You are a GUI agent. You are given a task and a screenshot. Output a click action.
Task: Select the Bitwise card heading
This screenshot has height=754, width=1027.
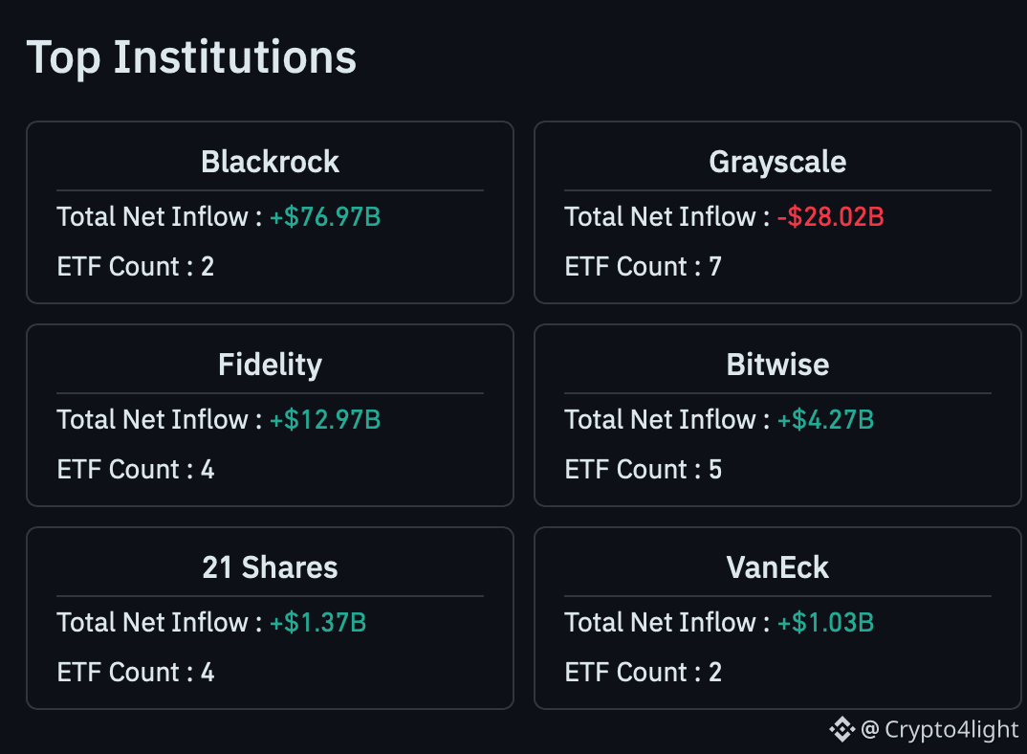777,365
